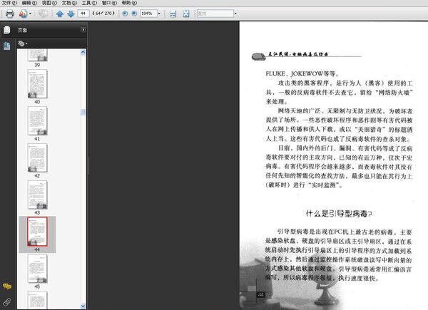Open the 窗口 (Window) menu
Viewport: 428px width, 310px height.
click(x=109, y=3)
